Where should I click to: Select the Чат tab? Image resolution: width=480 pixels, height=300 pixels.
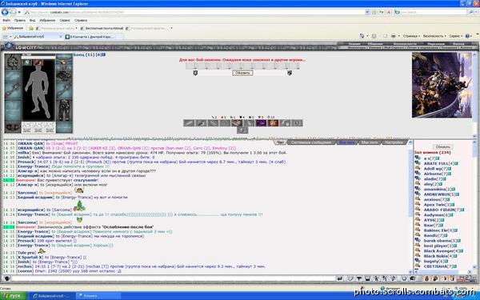point(279,142)
